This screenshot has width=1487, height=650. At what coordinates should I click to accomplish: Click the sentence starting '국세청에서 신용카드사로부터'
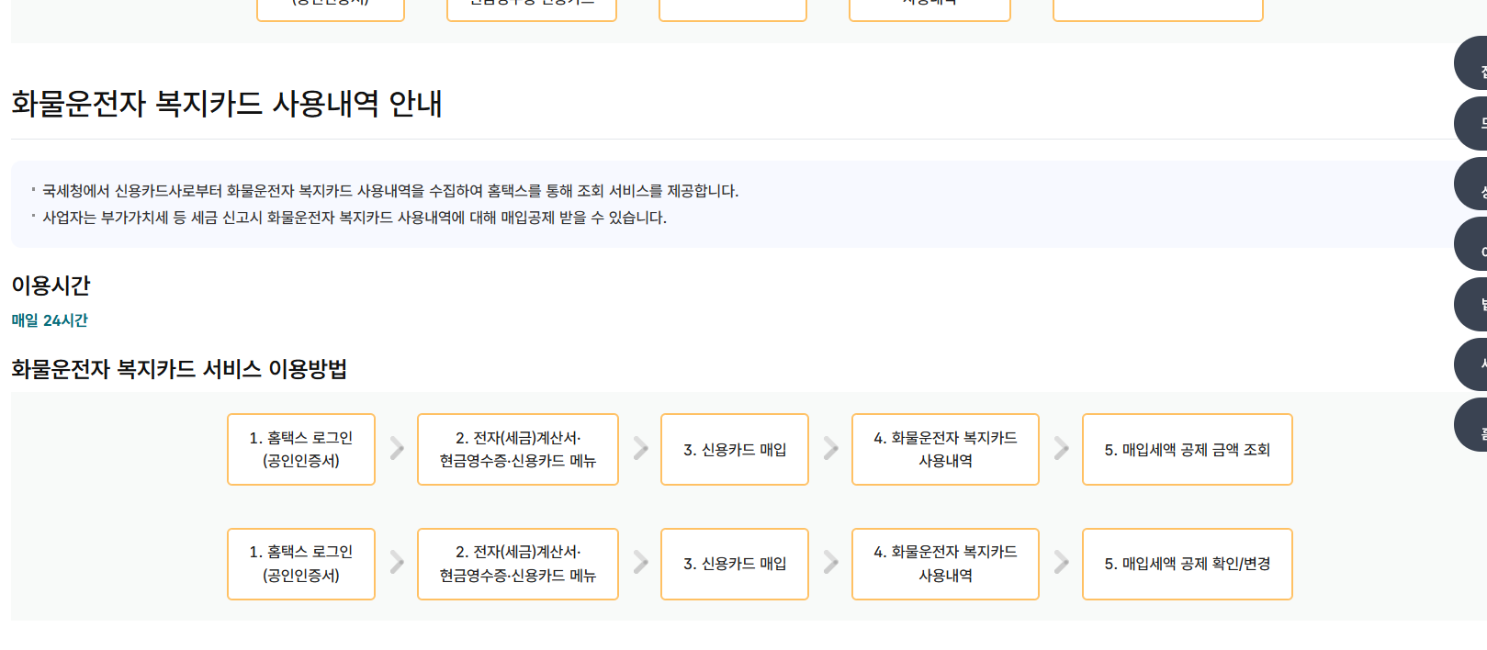click(390, 191)
